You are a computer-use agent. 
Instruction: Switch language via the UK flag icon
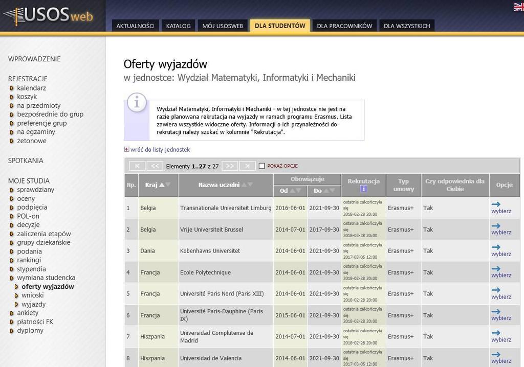[x=519, y=7]
